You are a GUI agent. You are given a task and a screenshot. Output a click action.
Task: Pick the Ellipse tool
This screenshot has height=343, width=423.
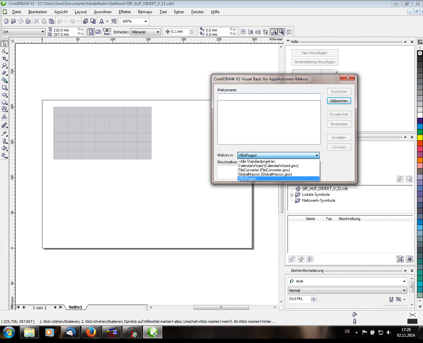[x=4, y=95]
